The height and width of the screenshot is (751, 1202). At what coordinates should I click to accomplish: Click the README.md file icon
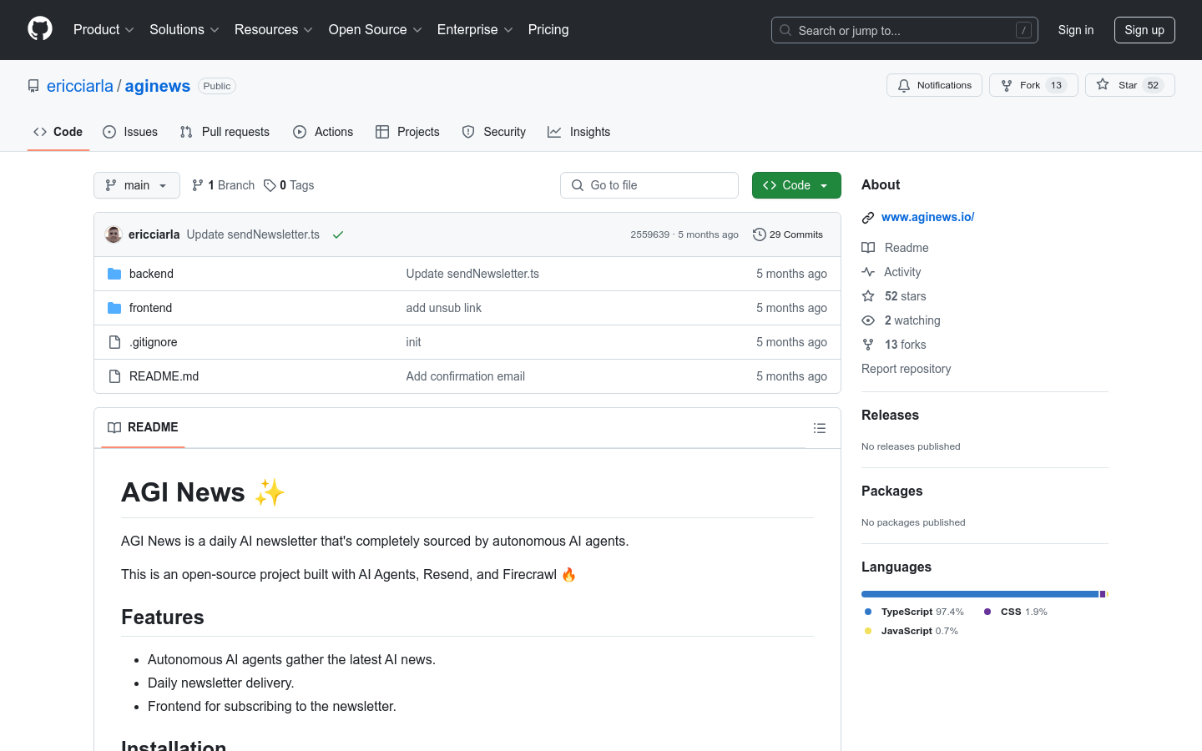114,376
